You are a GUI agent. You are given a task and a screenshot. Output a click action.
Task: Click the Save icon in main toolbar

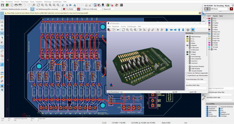[2, 5]
